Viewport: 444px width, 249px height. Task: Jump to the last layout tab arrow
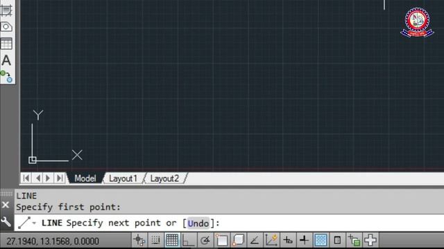(x=60, y=178)
